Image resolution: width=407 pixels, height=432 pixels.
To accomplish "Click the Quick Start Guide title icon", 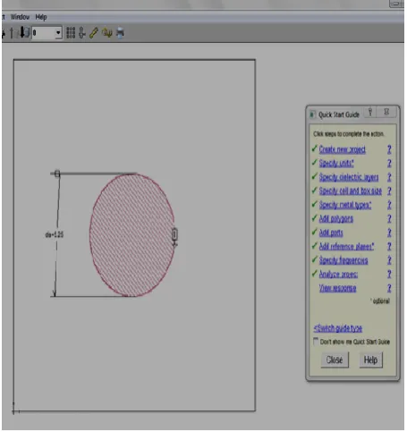I will pos(312,114).
